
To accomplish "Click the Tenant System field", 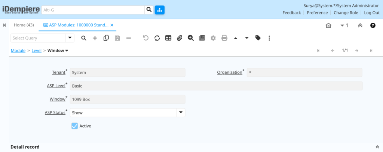I will point(128,73).
